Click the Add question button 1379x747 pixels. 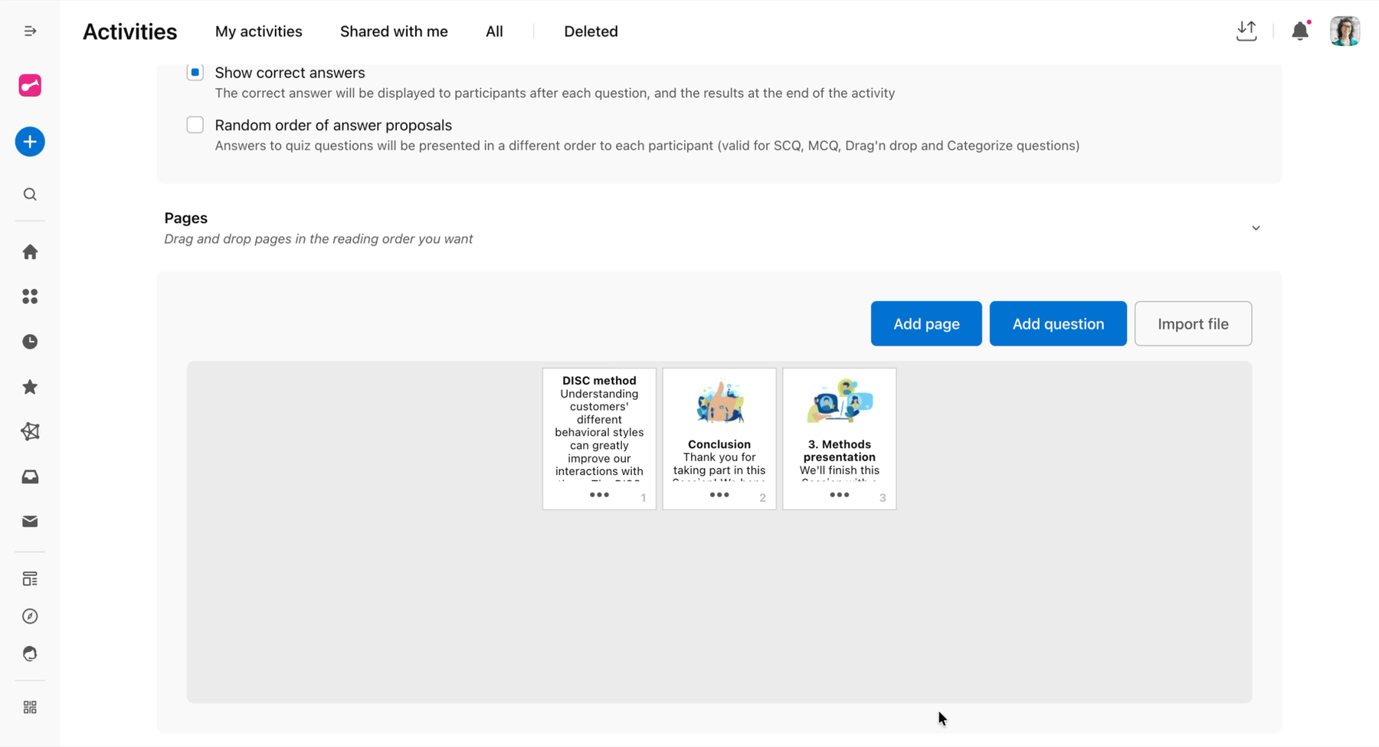coord(1058,323)
